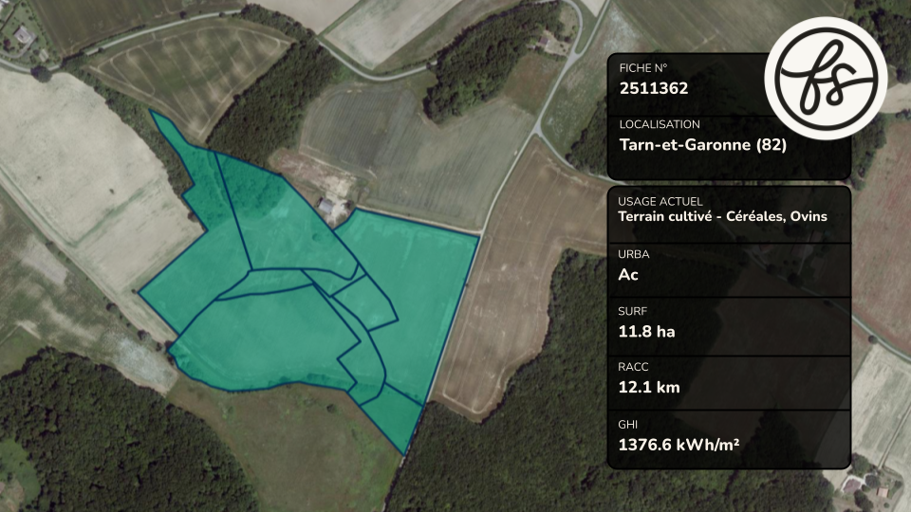Select Terrain cultivé - Céréales, Ovins text
This screenshot has height=512, width=911.
click(x=722, y=216)
